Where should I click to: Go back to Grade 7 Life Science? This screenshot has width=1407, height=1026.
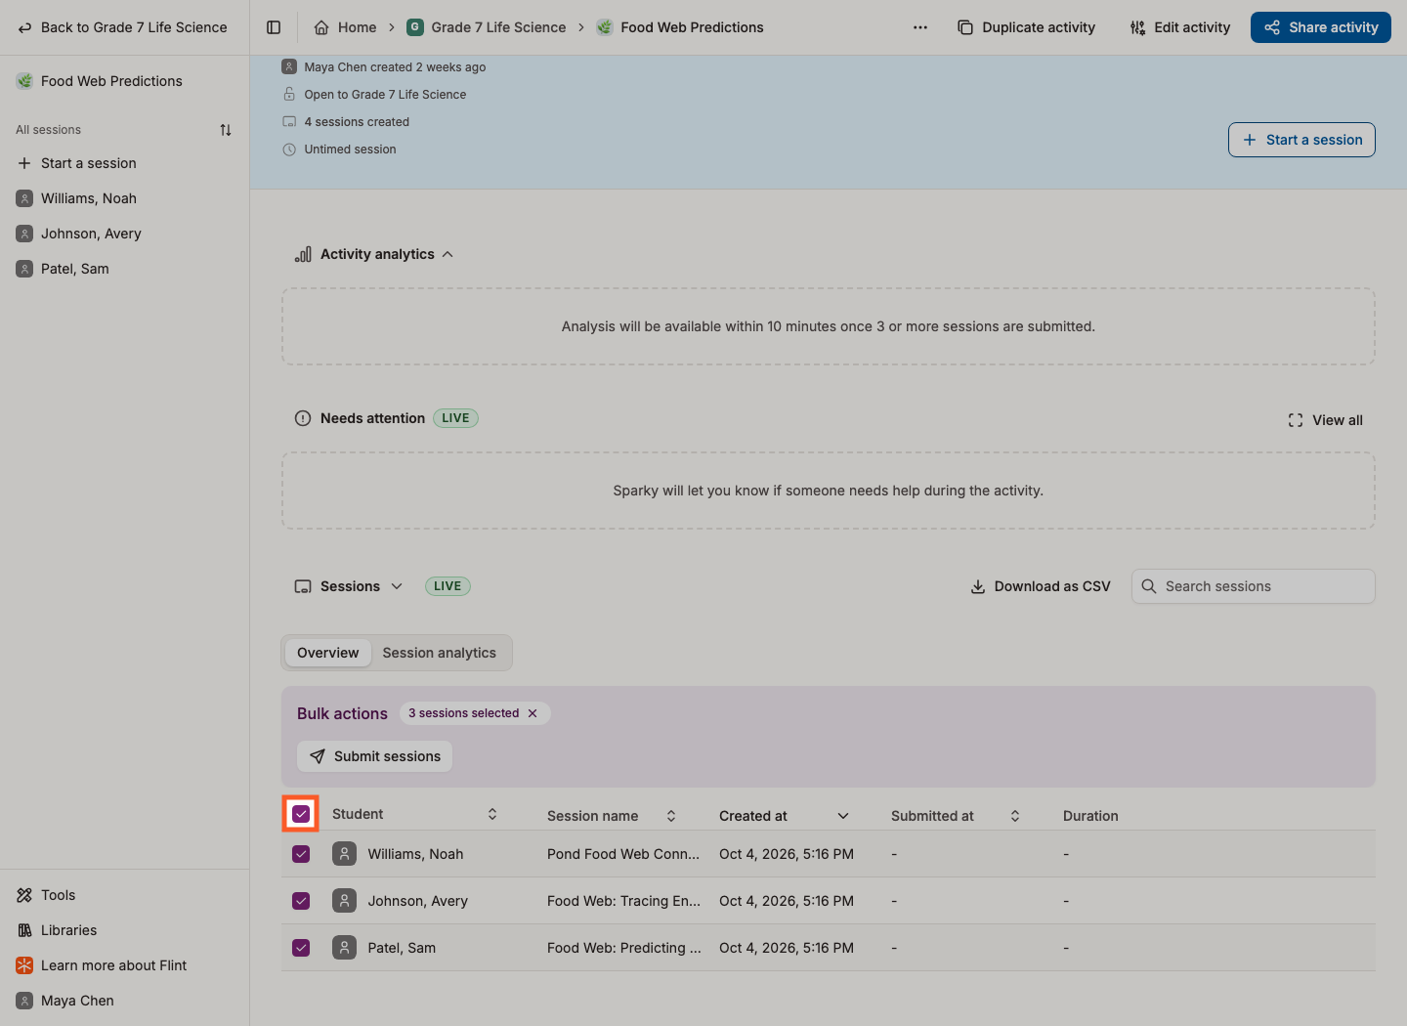pos(123,27)
